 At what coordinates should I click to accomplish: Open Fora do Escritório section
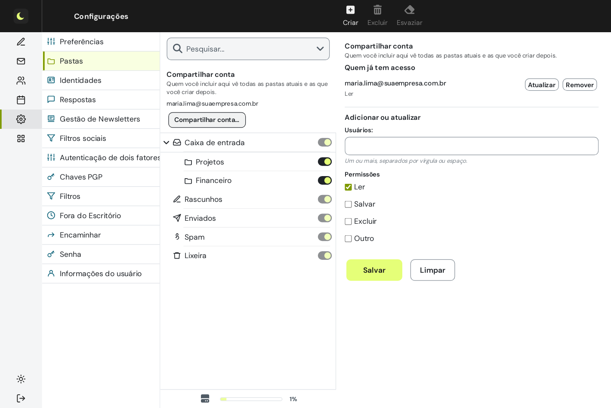click(x=101, y=216)
